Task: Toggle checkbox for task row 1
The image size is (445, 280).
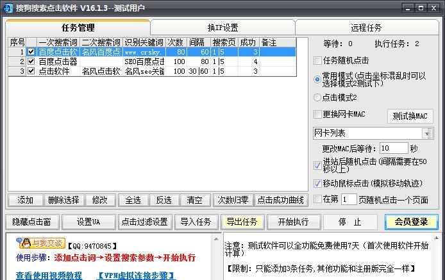Action: pos(31,52)
